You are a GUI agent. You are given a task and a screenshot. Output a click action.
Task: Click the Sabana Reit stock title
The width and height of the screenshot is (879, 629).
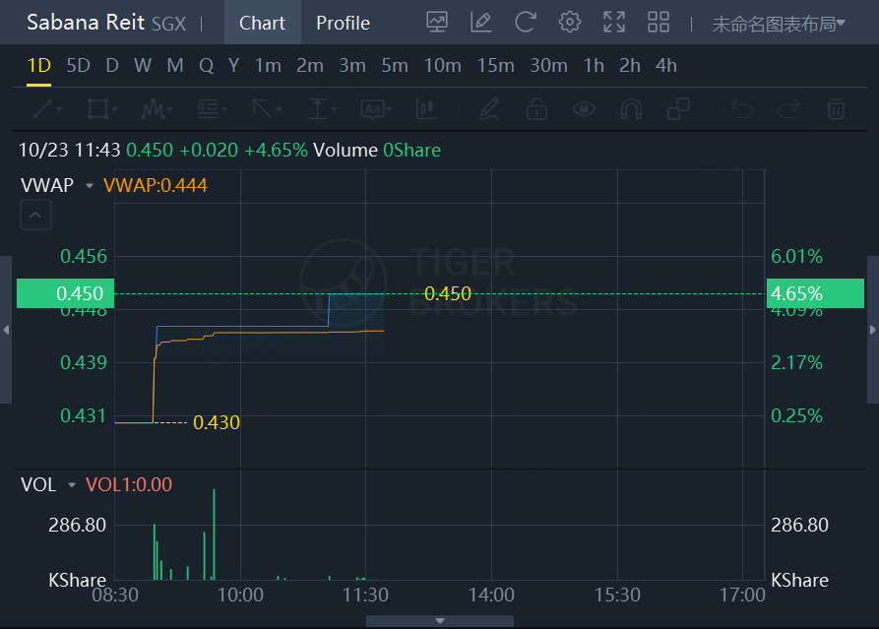click(x=86, y=23)
